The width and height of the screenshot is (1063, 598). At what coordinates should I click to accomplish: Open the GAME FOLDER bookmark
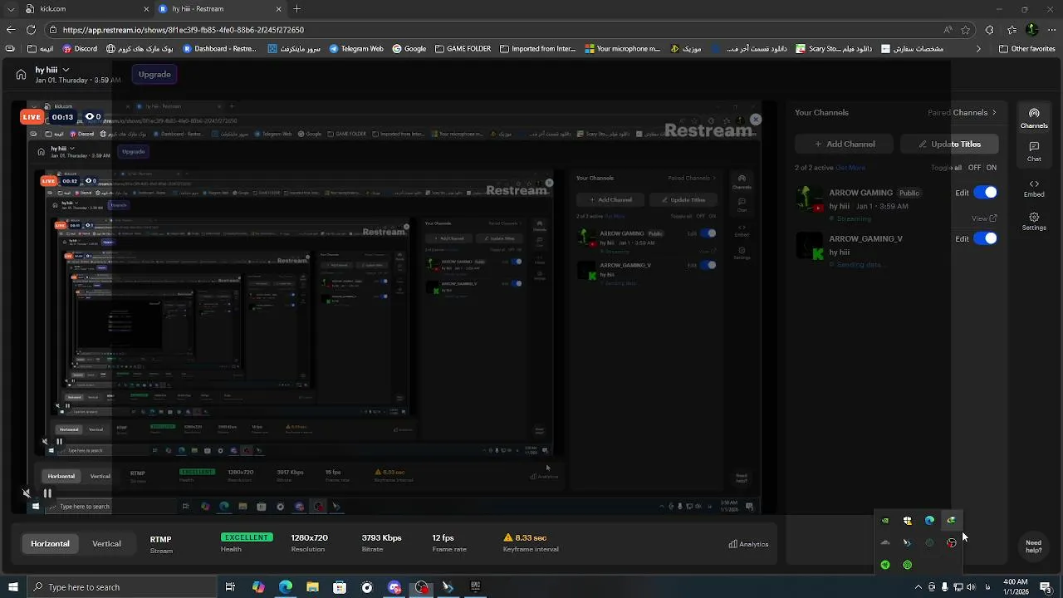pos(463,49)
